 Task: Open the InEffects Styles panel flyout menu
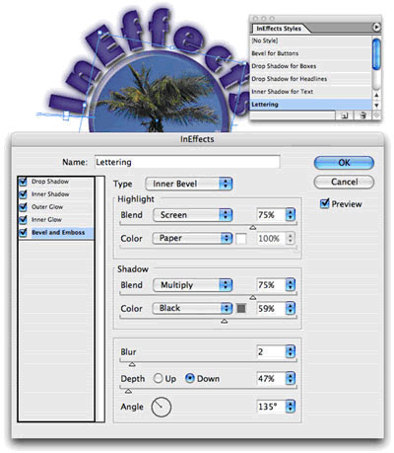(x=376, y=27)
